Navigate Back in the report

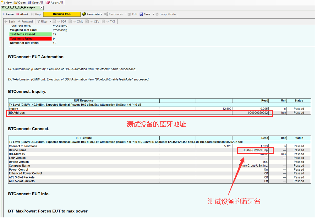(x=10, y=21)
